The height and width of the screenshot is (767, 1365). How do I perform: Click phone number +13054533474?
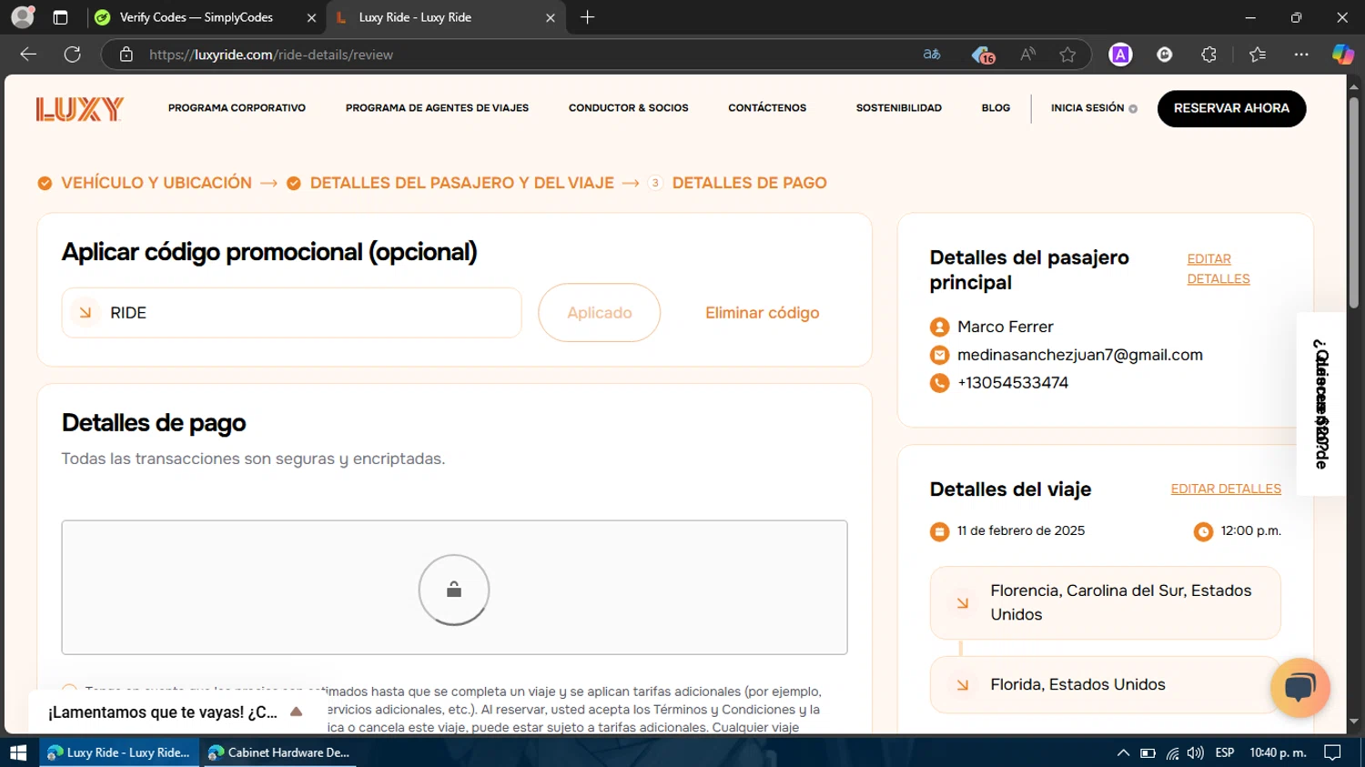coord(1013,383)
